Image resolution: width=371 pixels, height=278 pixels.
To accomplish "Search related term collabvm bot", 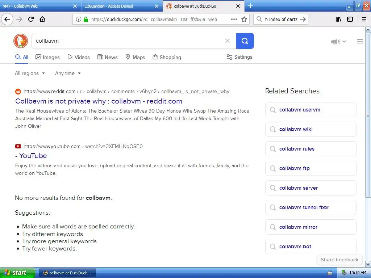I will pos(310,247).
